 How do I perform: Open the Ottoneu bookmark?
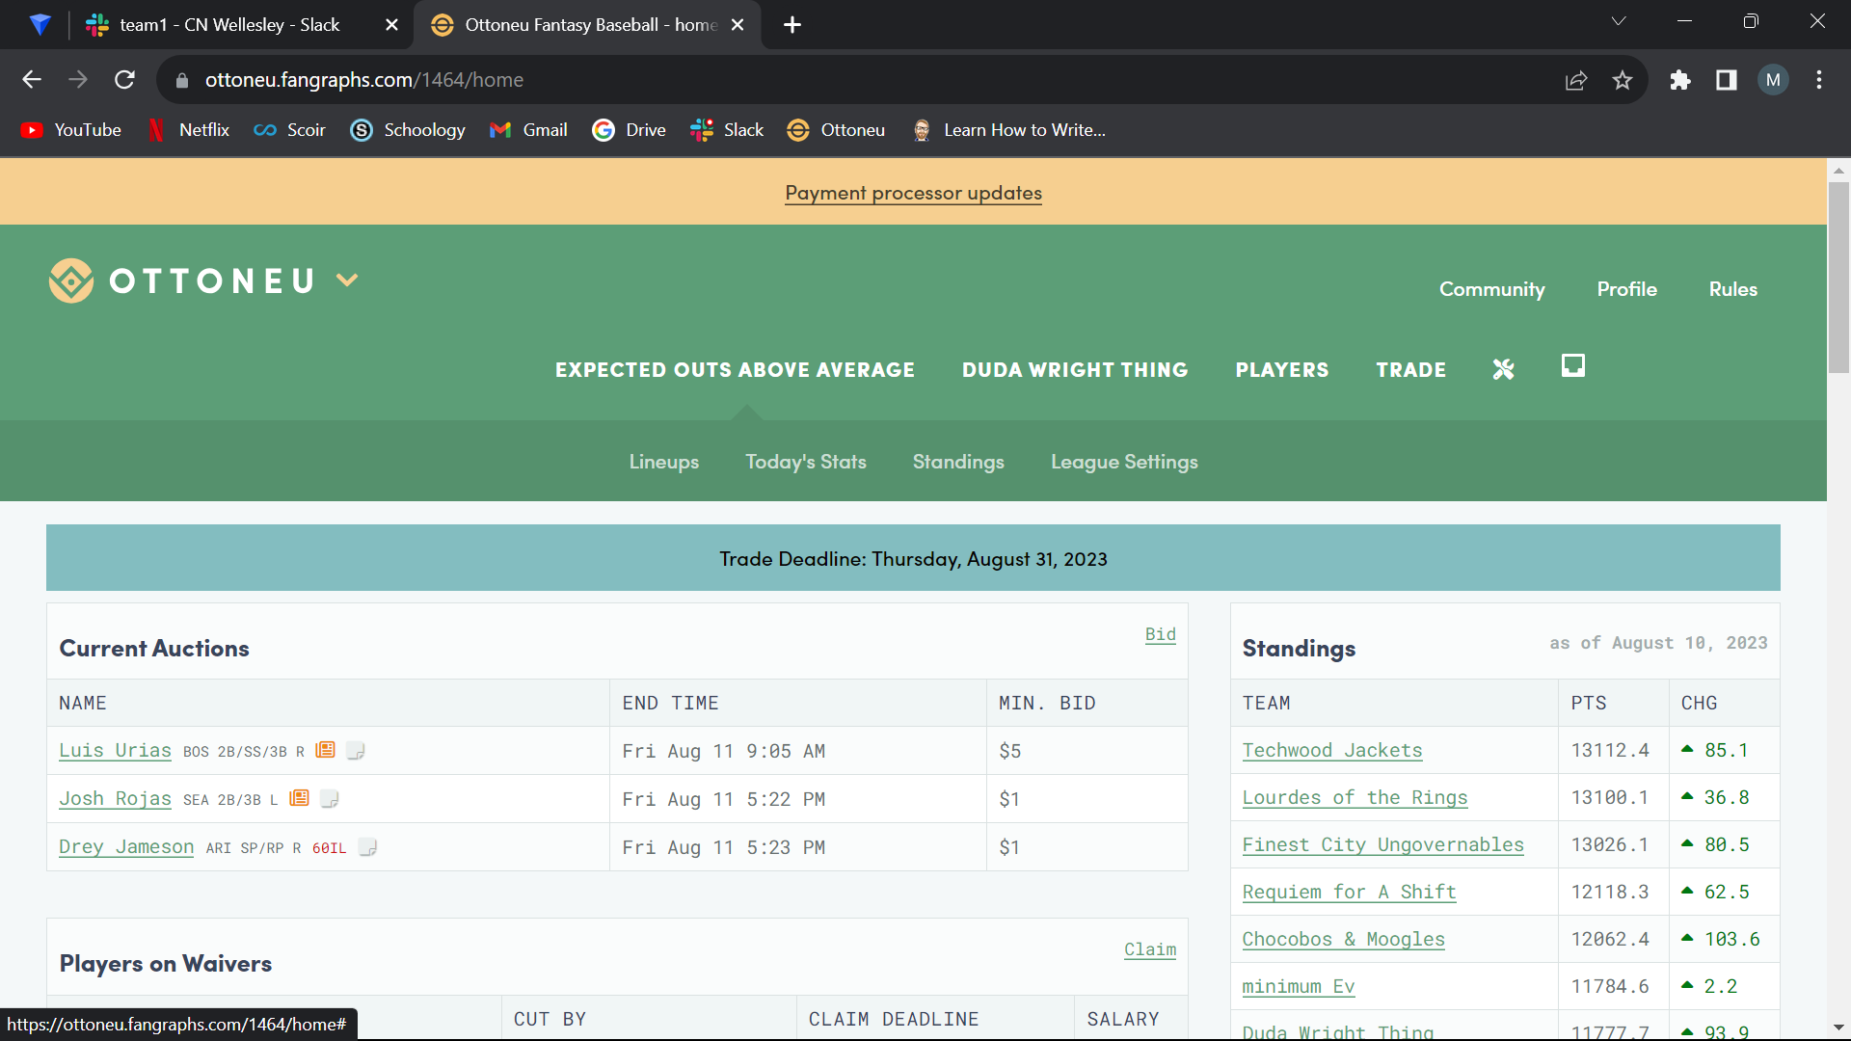click(836, 130)
